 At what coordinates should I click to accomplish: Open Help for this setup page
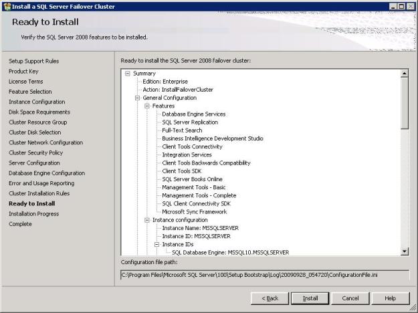tap(390, 298)
